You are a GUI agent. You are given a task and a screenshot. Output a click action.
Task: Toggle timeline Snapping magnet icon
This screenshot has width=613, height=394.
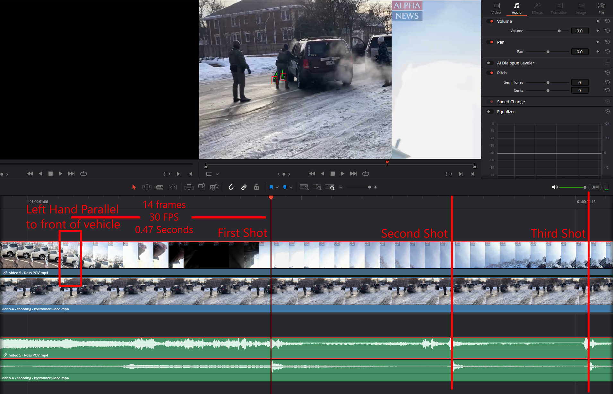(x=231, y=187)
